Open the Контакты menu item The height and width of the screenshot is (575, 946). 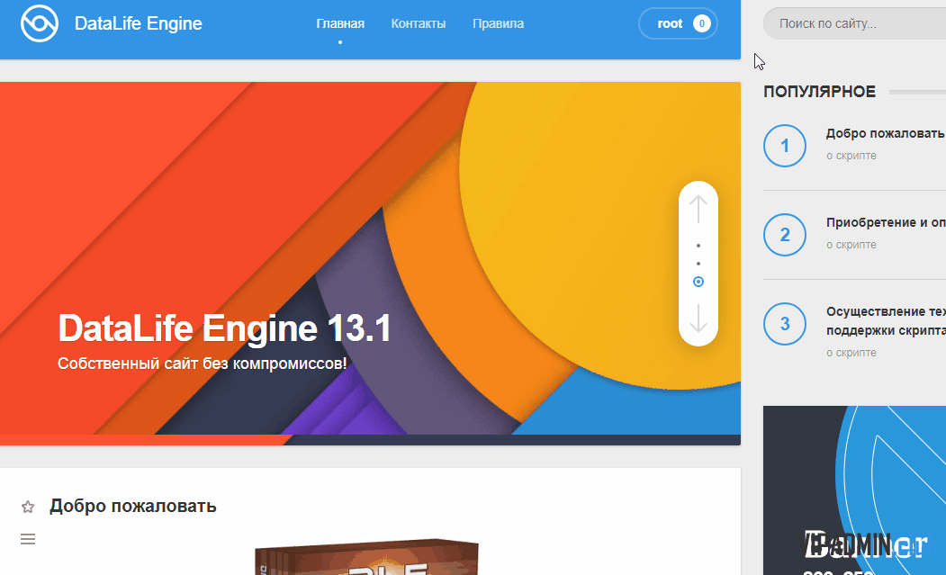pyautogui.click(x=419, y=23)
